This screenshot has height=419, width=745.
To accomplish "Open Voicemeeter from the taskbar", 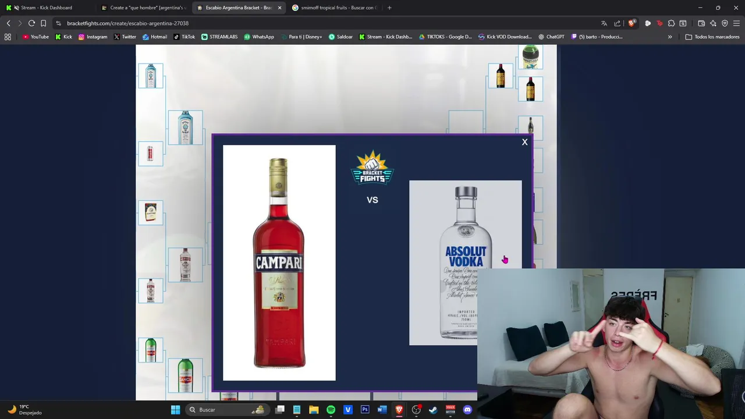I will pyautogui.click(x=450, y=410).
